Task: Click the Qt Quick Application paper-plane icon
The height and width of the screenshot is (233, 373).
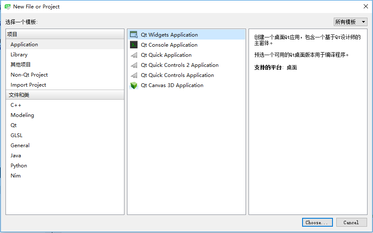Action: pos(134,55)
